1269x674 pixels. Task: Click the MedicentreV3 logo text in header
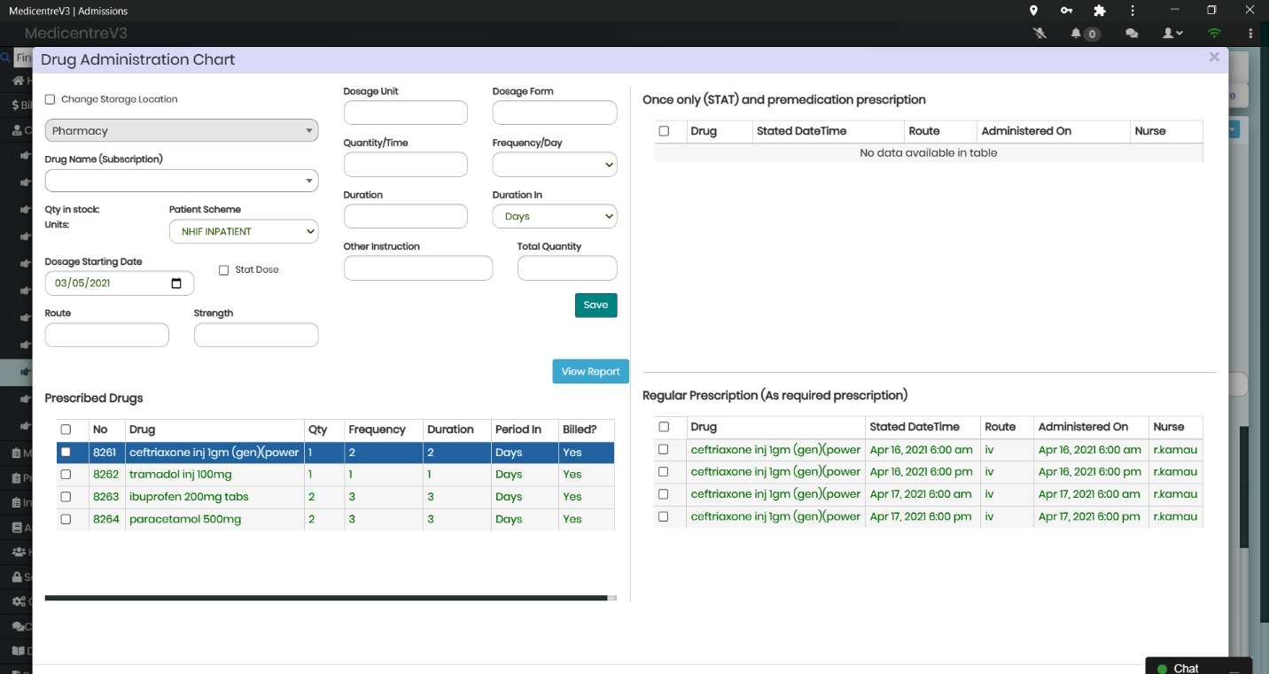coord(76,34)
